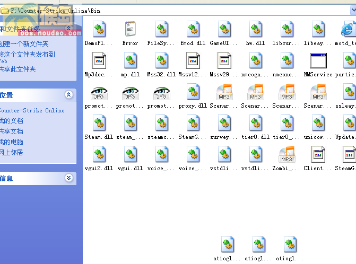Open the address bar dropdown arrow
The height and width of the screenshot is (264, 356).
click(353, 10)
